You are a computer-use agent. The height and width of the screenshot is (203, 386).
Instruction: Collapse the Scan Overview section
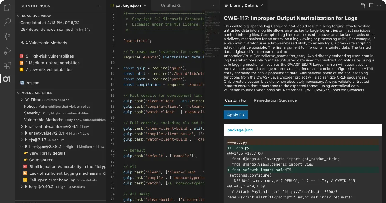tap(19, 16)
